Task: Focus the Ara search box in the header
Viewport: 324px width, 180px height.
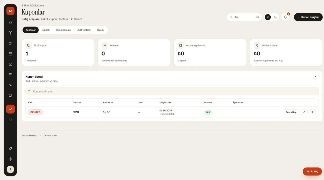Action: pos(244,17)
